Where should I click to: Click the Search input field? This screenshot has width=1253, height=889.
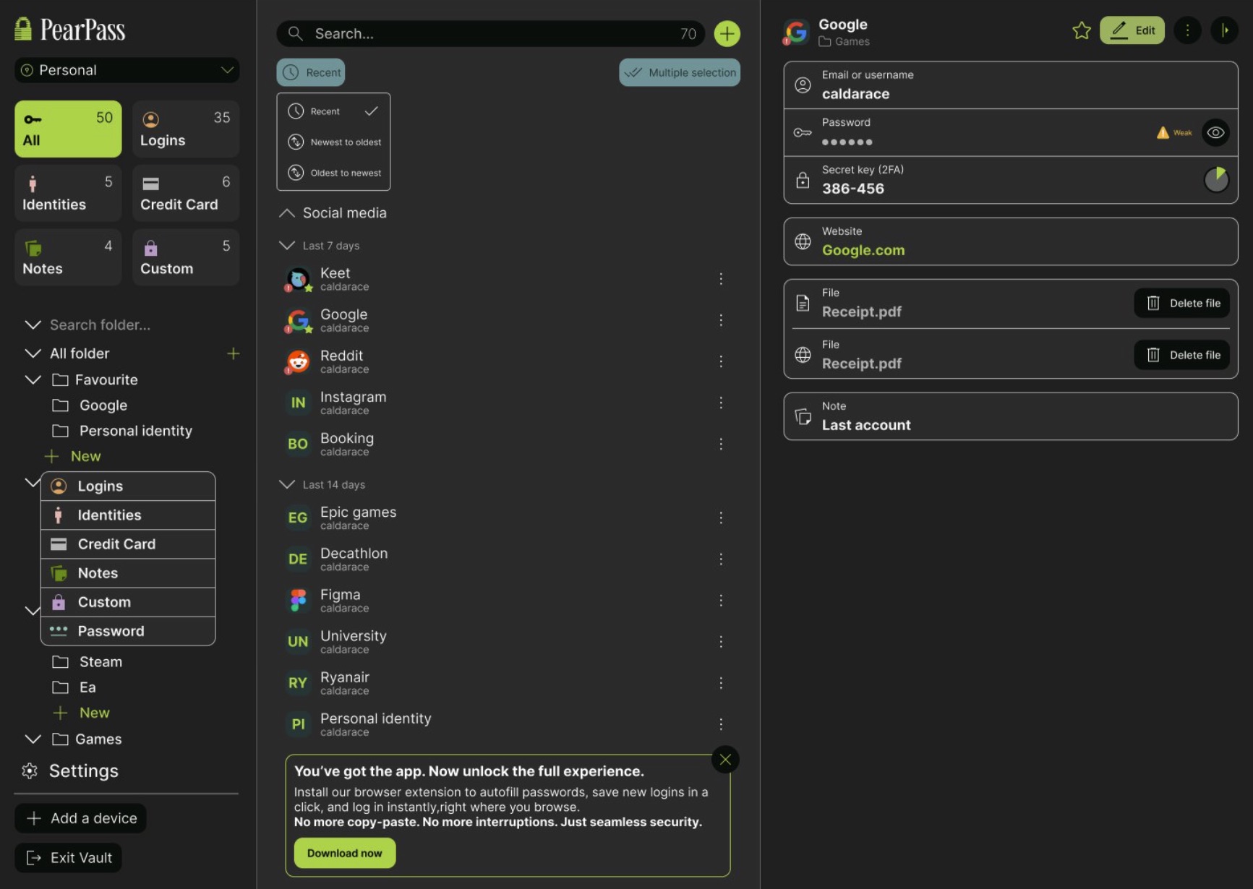490,33
